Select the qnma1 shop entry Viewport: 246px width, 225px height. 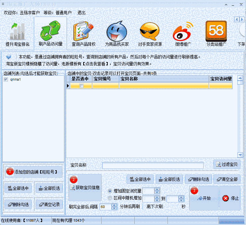pyautogui.click(x=15, y=79)
